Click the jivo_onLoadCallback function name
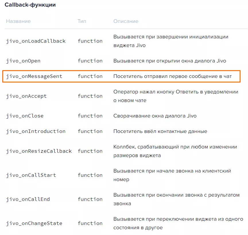This screenshot has width=248, height=235. 36,41
